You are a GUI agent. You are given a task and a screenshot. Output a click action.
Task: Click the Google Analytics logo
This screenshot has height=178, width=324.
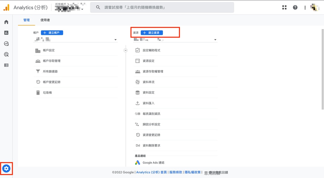coord(6,8)
